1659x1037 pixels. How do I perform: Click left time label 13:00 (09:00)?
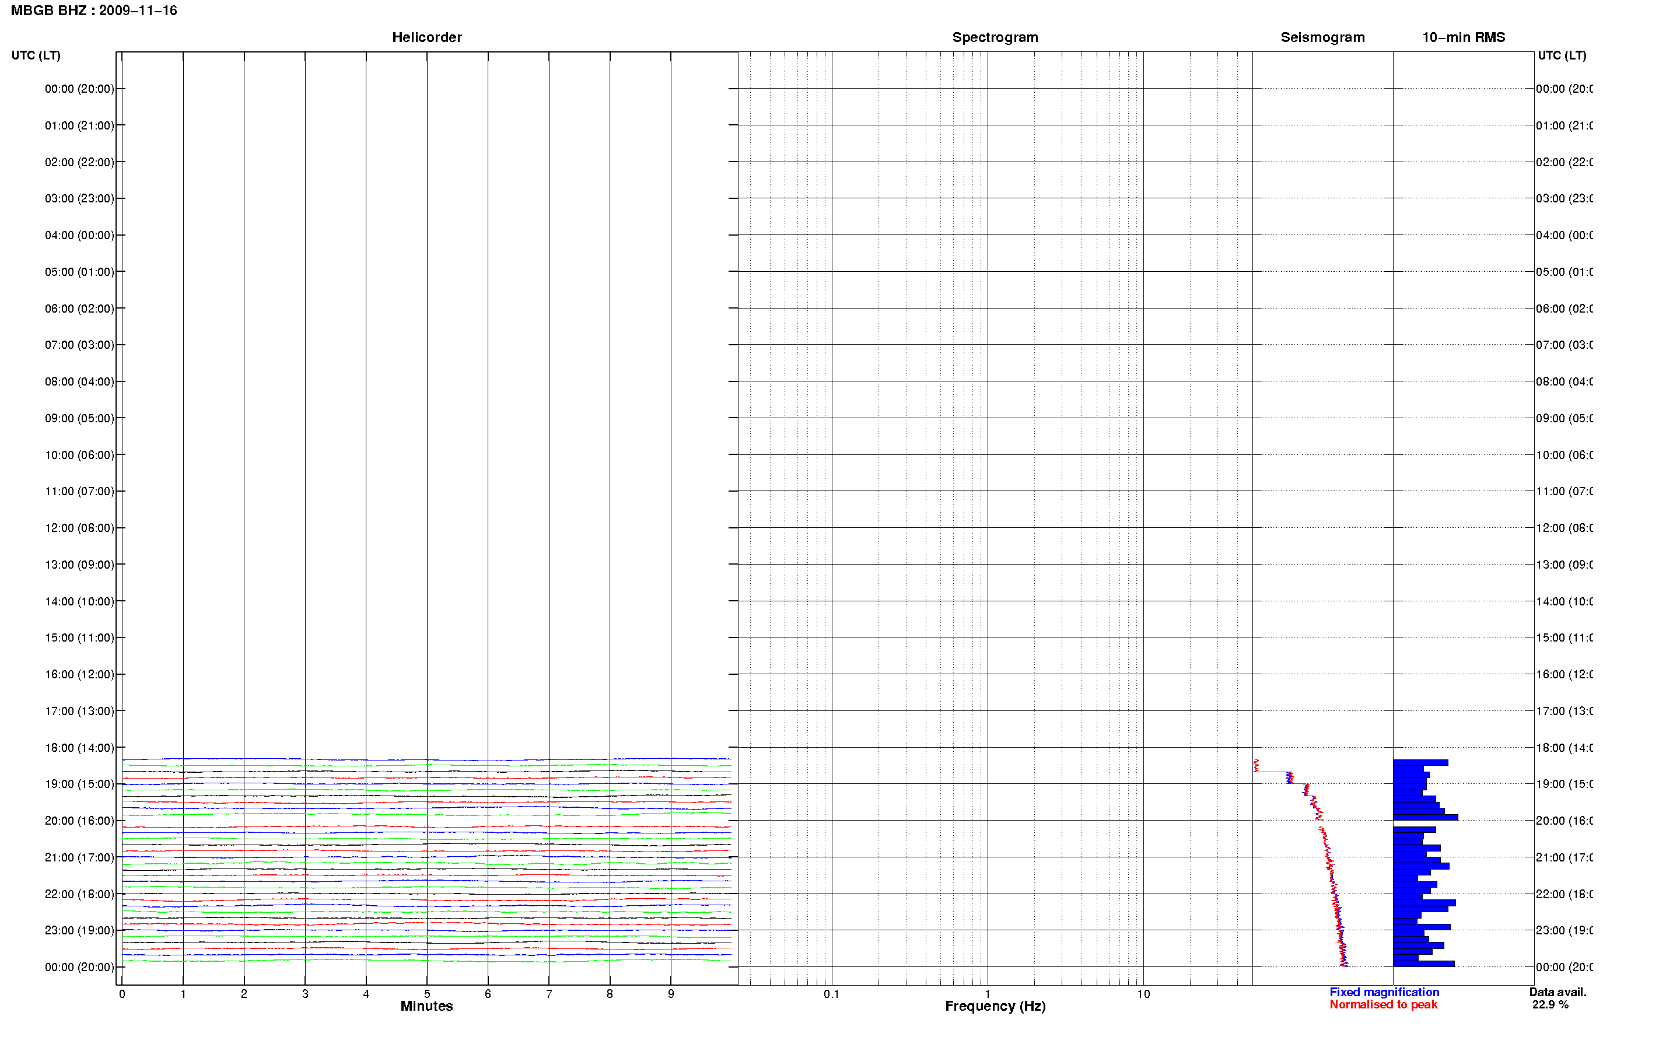pos(79,565)
